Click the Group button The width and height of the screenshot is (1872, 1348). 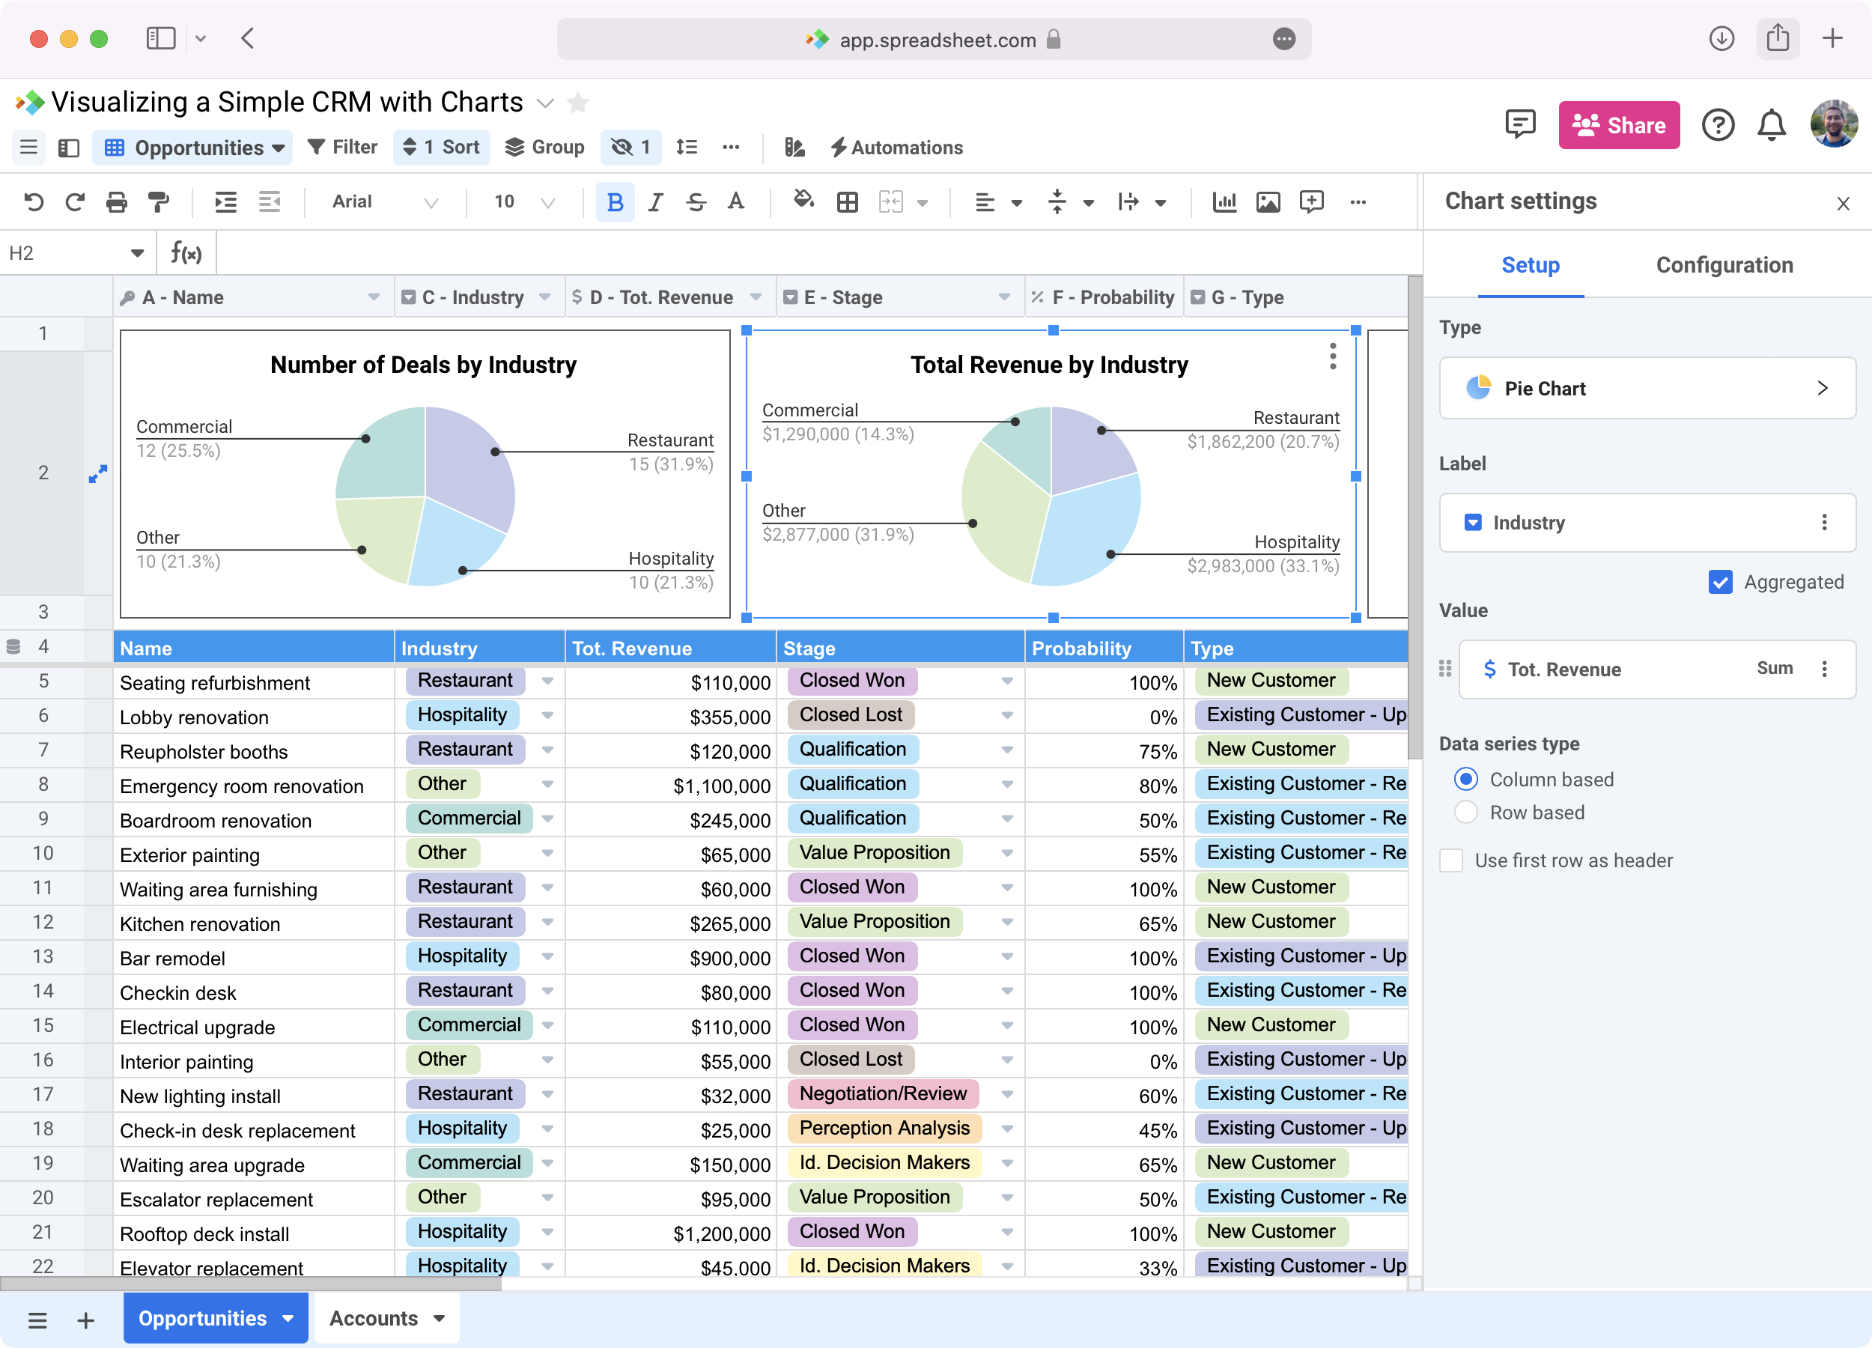pos(545,147)
